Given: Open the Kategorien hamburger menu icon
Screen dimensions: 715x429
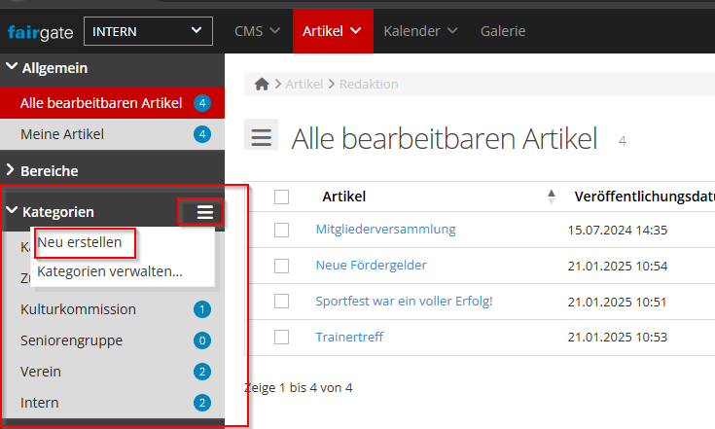Looking at the screenshot, I should coord(205,212).
